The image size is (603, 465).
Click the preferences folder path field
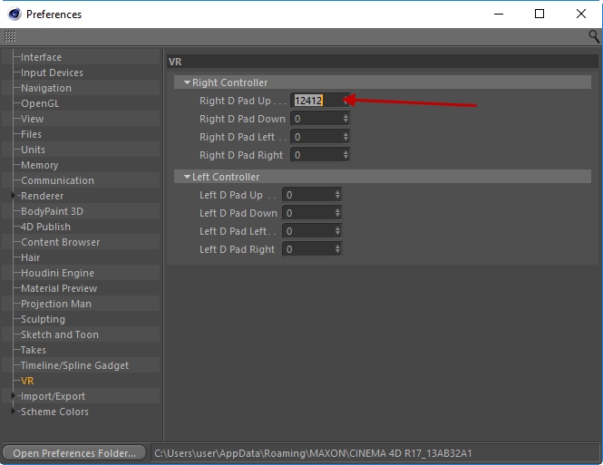(375, 453)
